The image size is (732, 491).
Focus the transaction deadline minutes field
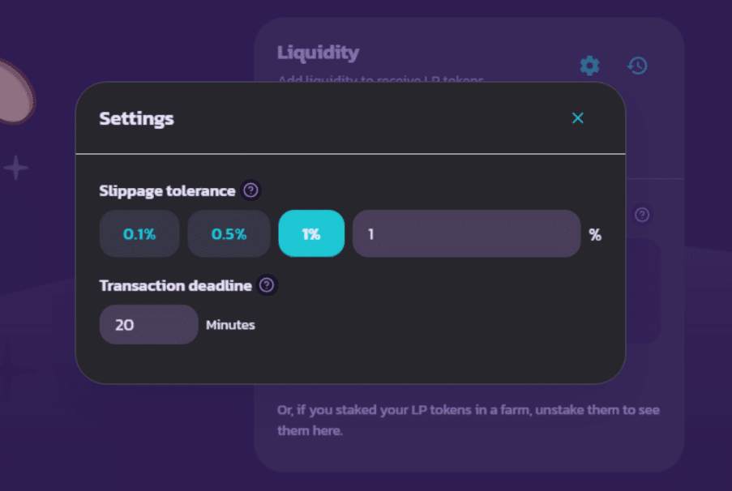(148, 324)
